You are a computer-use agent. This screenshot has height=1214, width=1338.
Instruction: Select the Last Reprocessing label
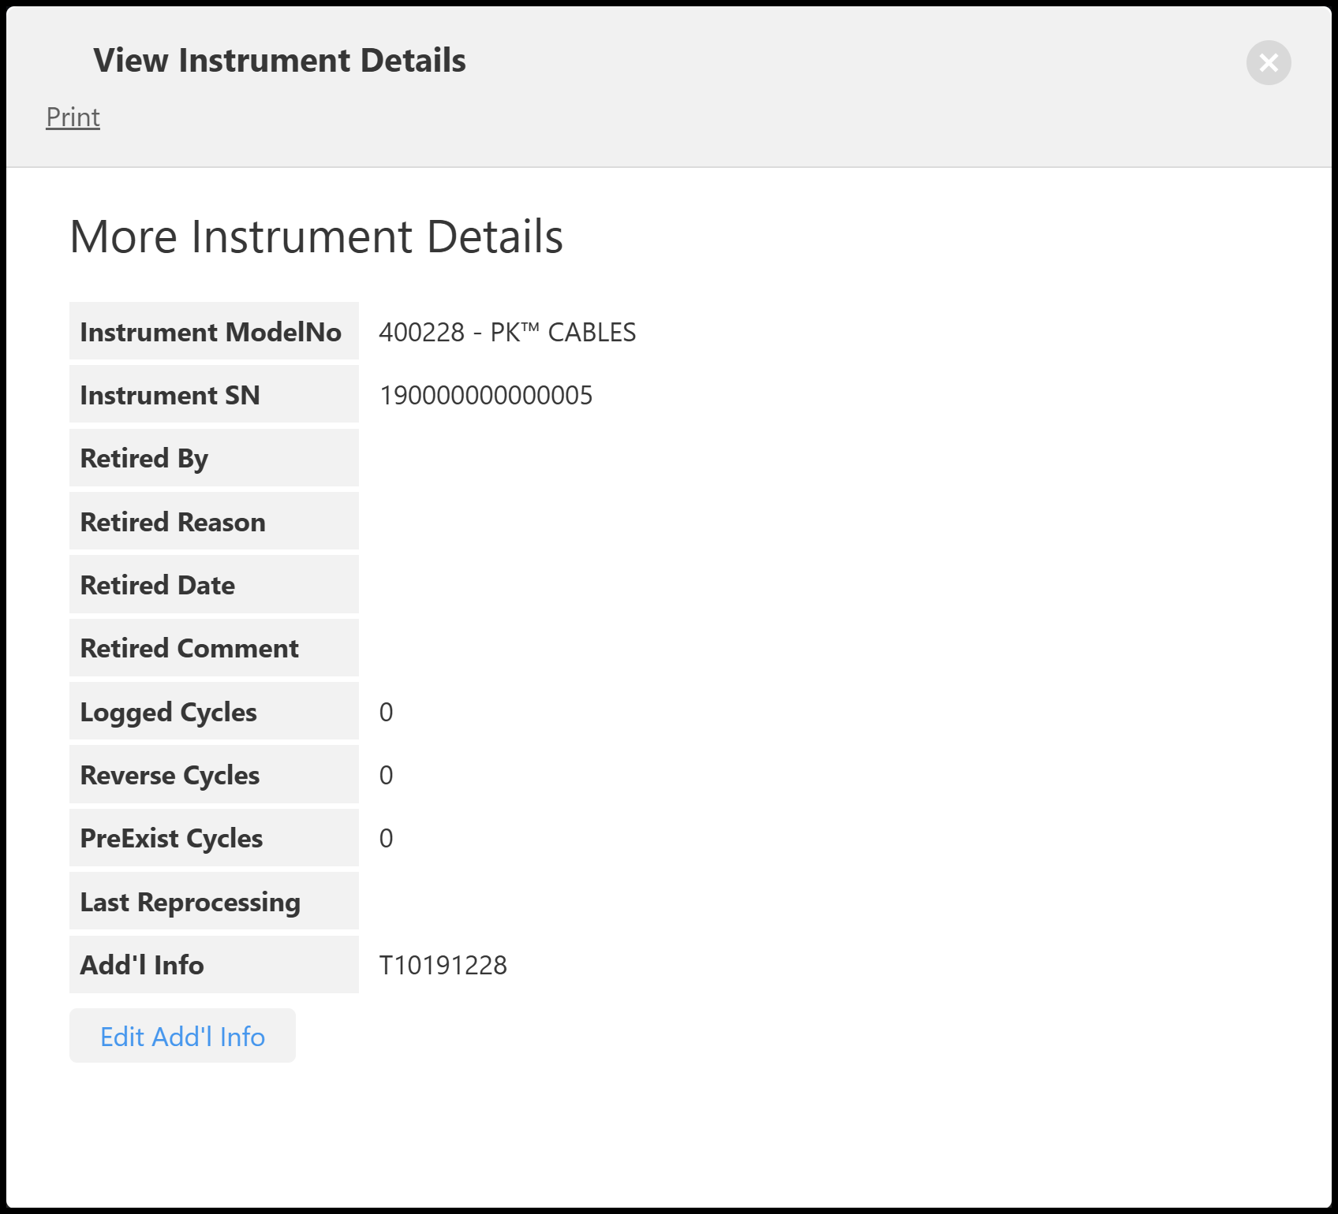click(x=189, y=902)
